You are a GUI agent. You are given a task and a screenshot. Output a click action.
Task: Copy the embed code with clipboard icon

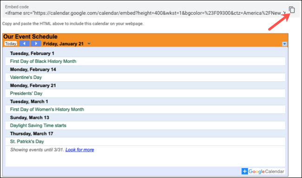coord(292,10)
